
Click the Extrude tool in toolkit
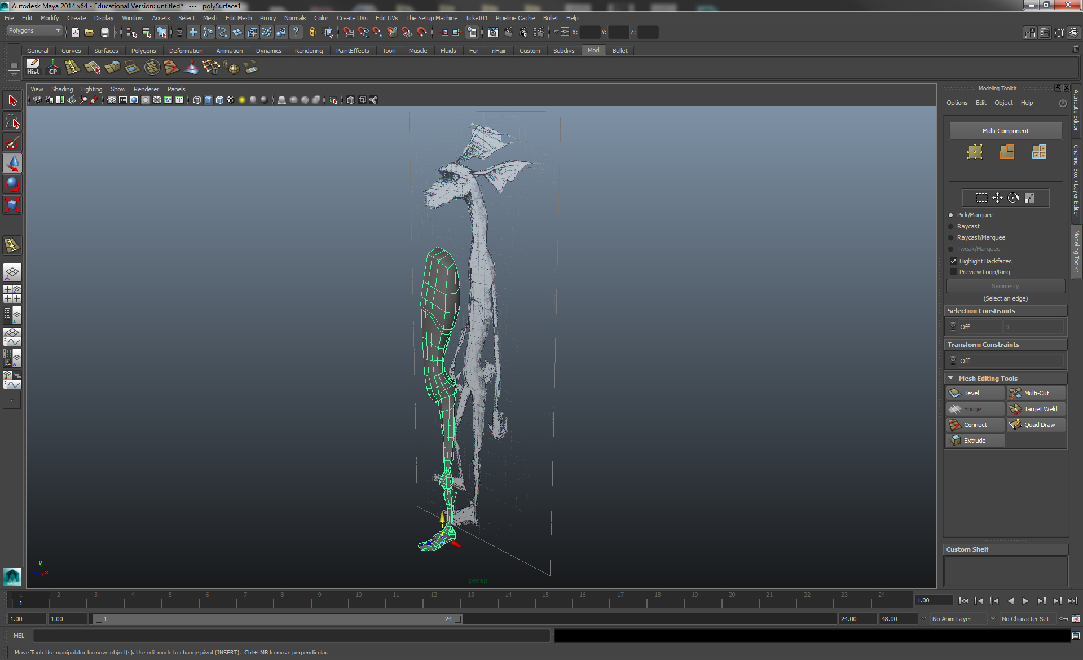(975, 441)
